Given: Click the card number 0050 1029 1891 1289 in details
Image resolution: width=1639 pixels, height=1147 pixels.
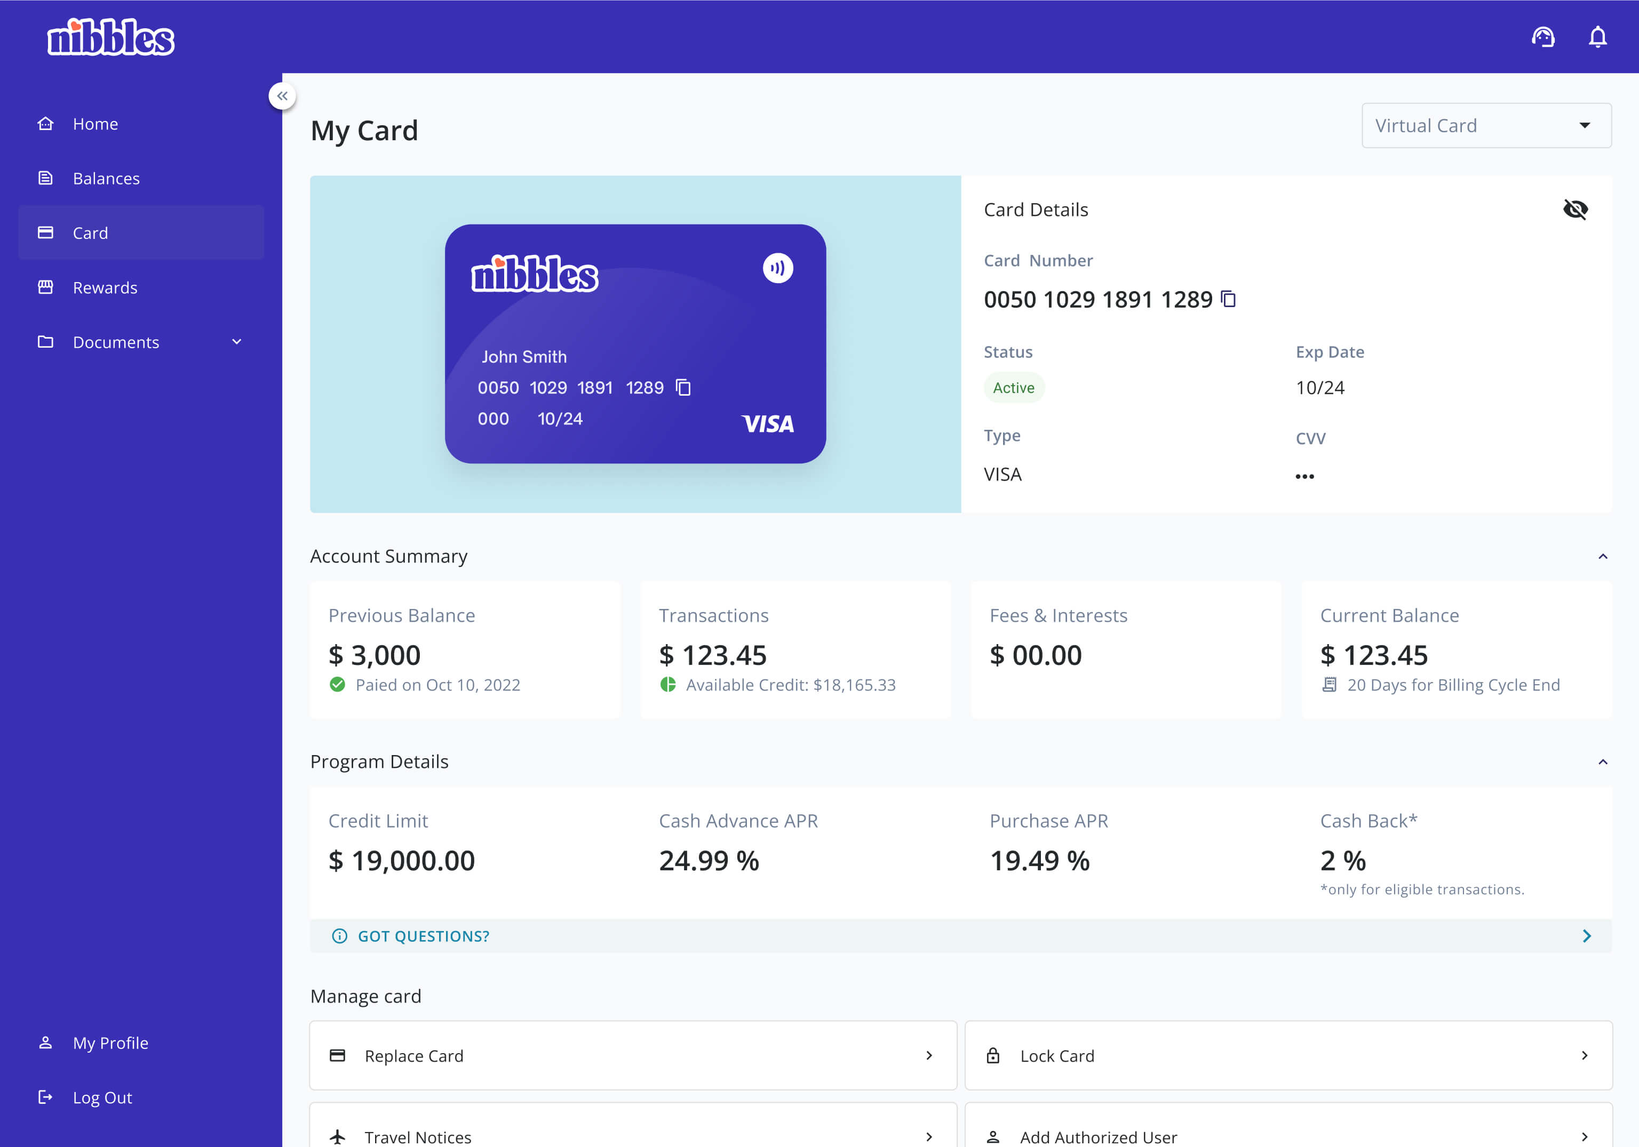Looking at the screenshot, I should 1098,299.
